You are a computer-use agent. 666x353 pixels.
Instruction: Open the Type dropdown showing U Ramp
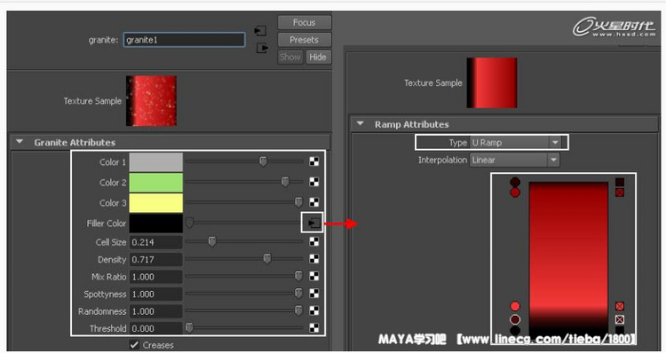click(x=515, y=143)
